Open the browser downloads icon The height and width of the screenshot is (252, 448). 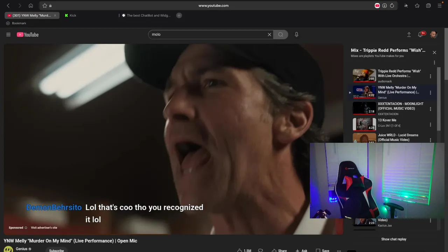pyautogui.click(x=384, y=6)
